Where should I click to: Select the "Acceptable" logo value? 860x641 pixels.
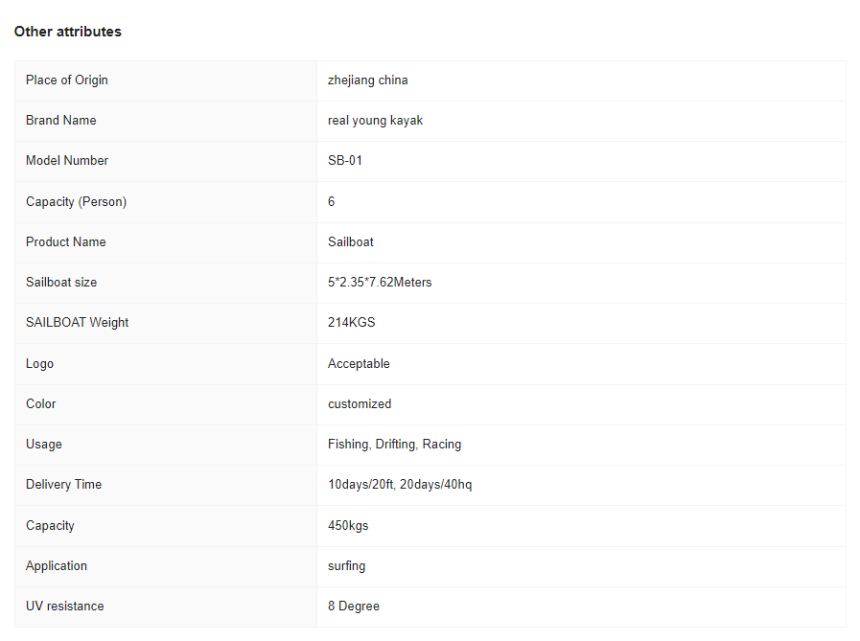point(359,364)
